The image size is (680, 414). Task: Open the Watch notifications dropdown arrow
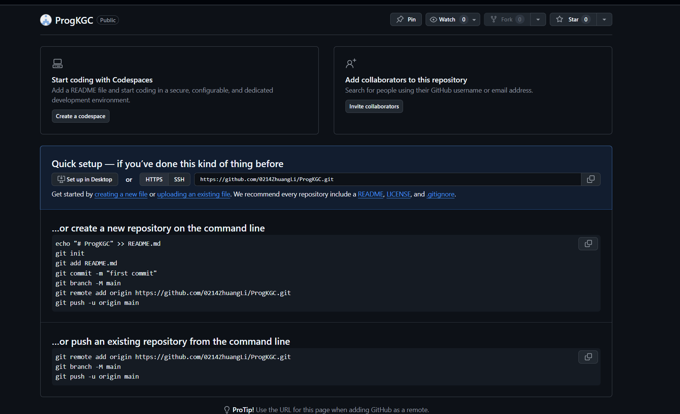click(474, 20)
